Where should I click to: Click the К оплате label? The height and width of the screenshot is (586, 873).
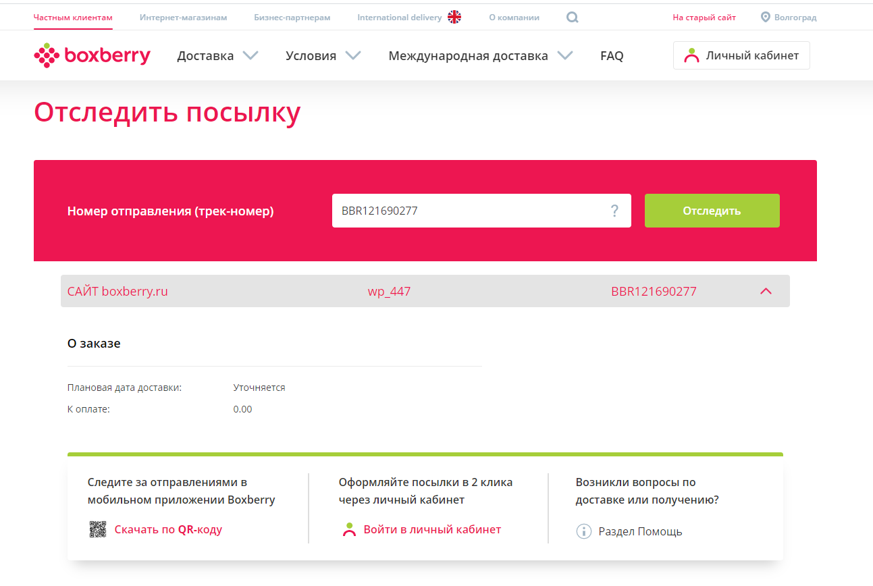click(88, 409)
